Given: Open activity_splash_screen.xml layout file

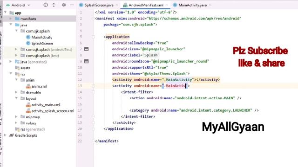Looking at the screenshot, I should click(53, 111).
